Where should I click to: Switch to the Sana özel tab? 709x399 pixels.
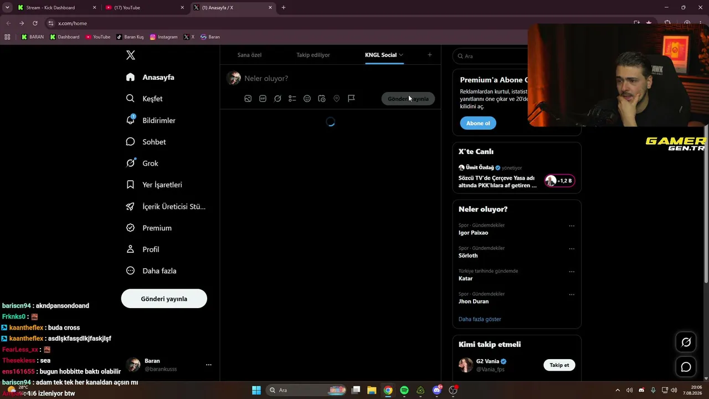pos(249,55)
